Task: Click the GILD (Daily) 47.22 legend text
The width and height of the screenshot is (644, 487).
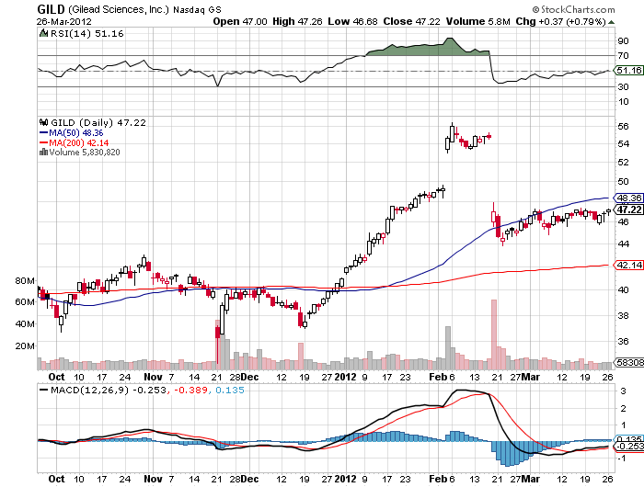Action: tap(98, 122)
